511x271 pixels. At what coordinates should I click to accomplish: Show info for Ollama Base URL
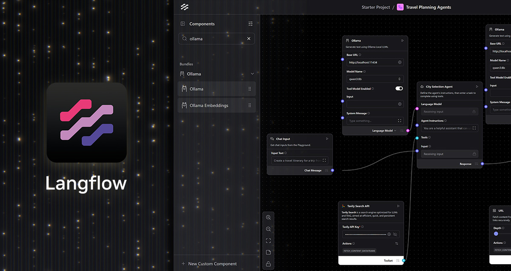(x=360, y=55)
